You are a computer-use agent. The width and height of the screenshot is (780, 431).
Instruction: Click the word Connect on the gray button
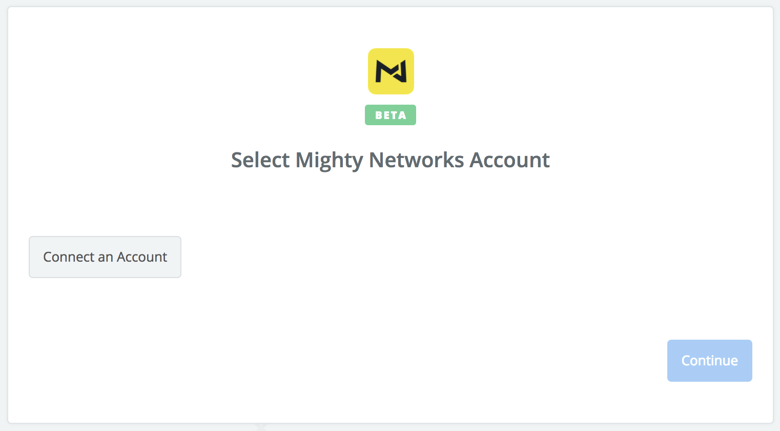tap(69, 257)
